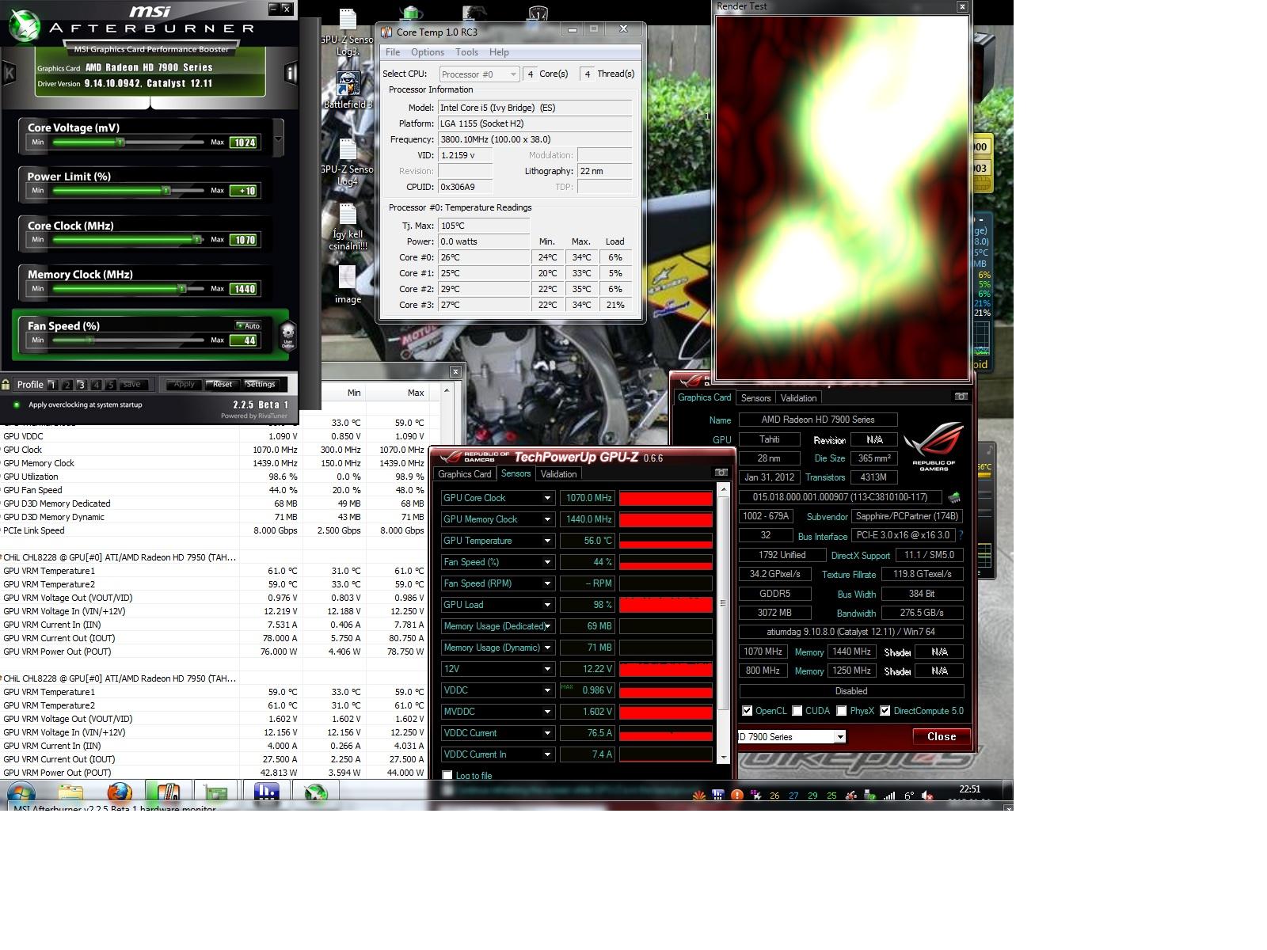
Task: Launch Firefox from the taskbar
Action: pyautogui.click(x=120, y=792)
